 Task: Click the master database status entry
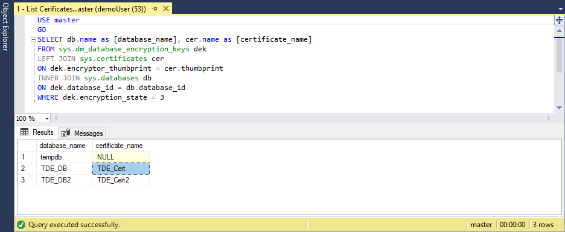tap(482, 224)
